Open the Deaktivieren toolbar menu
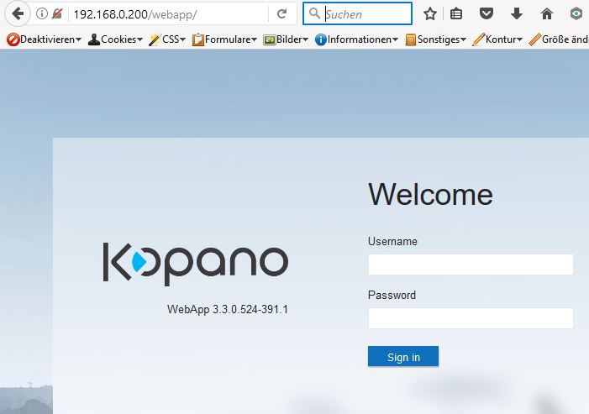 44,39
